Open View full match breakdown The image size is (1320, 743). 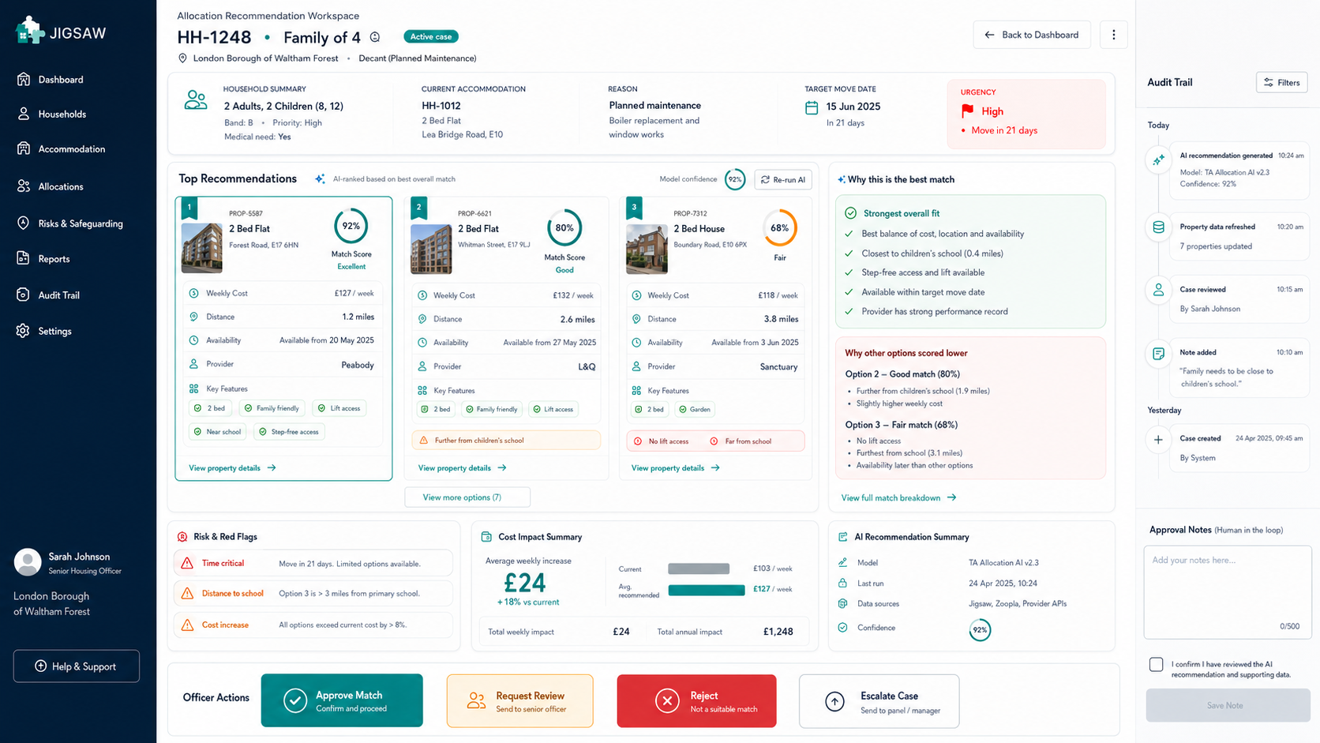click(x=898, y=498)
